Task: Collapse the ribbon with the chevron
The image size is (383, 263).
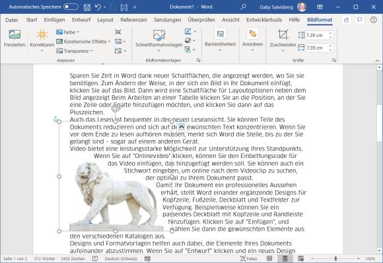Action: tap(377, 61)
